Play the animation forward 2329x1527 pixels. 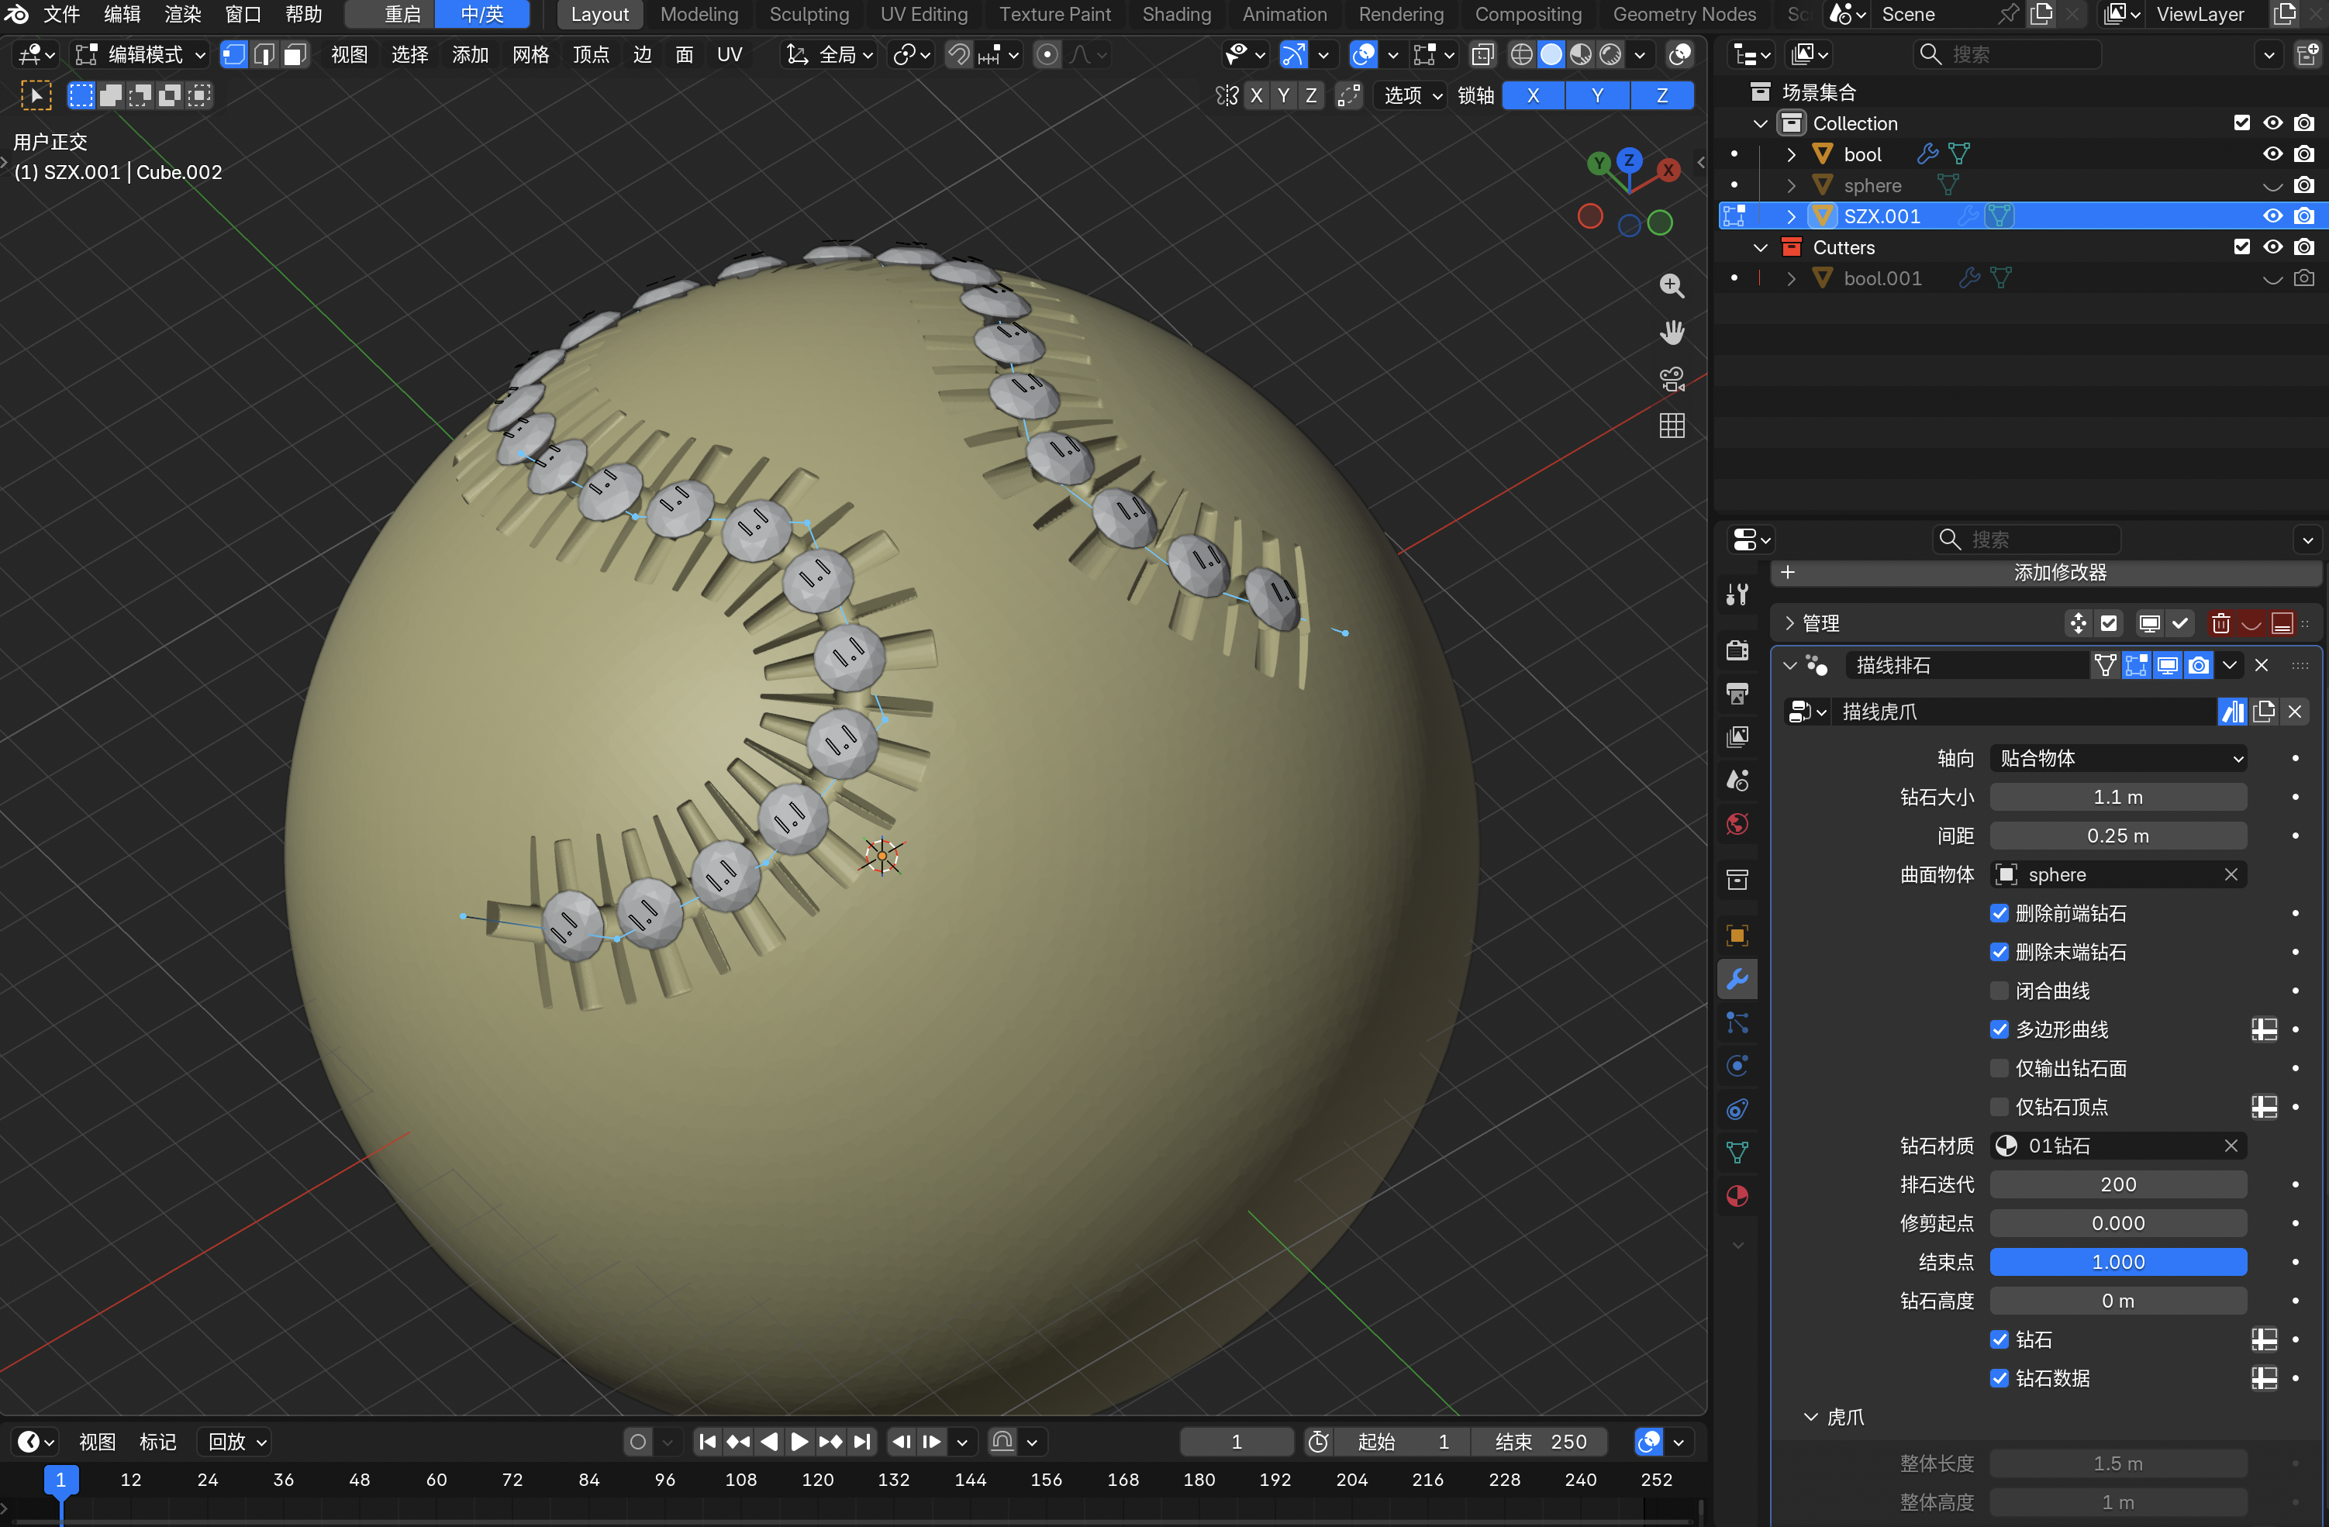[x=799, y=1442]
